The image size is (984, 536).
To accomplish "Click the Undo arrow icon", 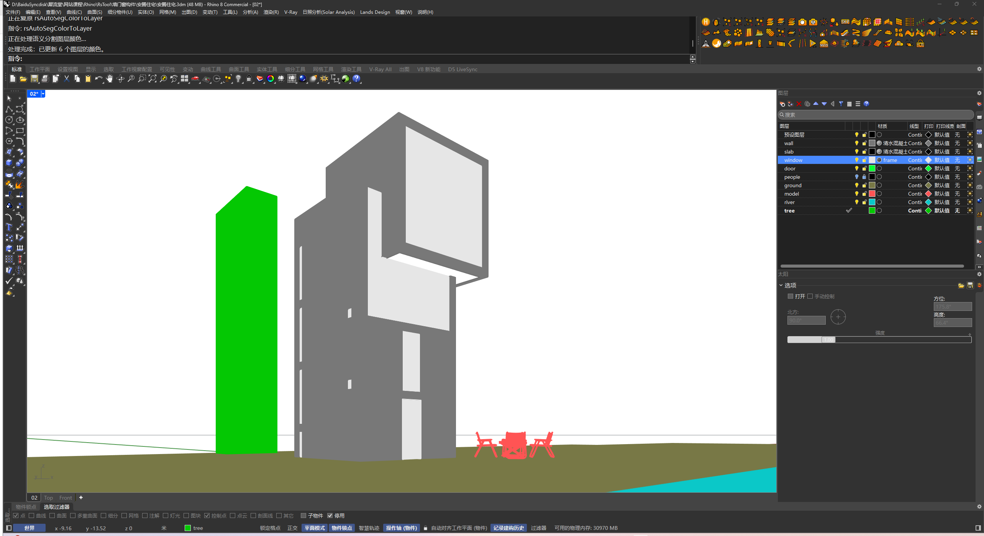I will (98, 79).
